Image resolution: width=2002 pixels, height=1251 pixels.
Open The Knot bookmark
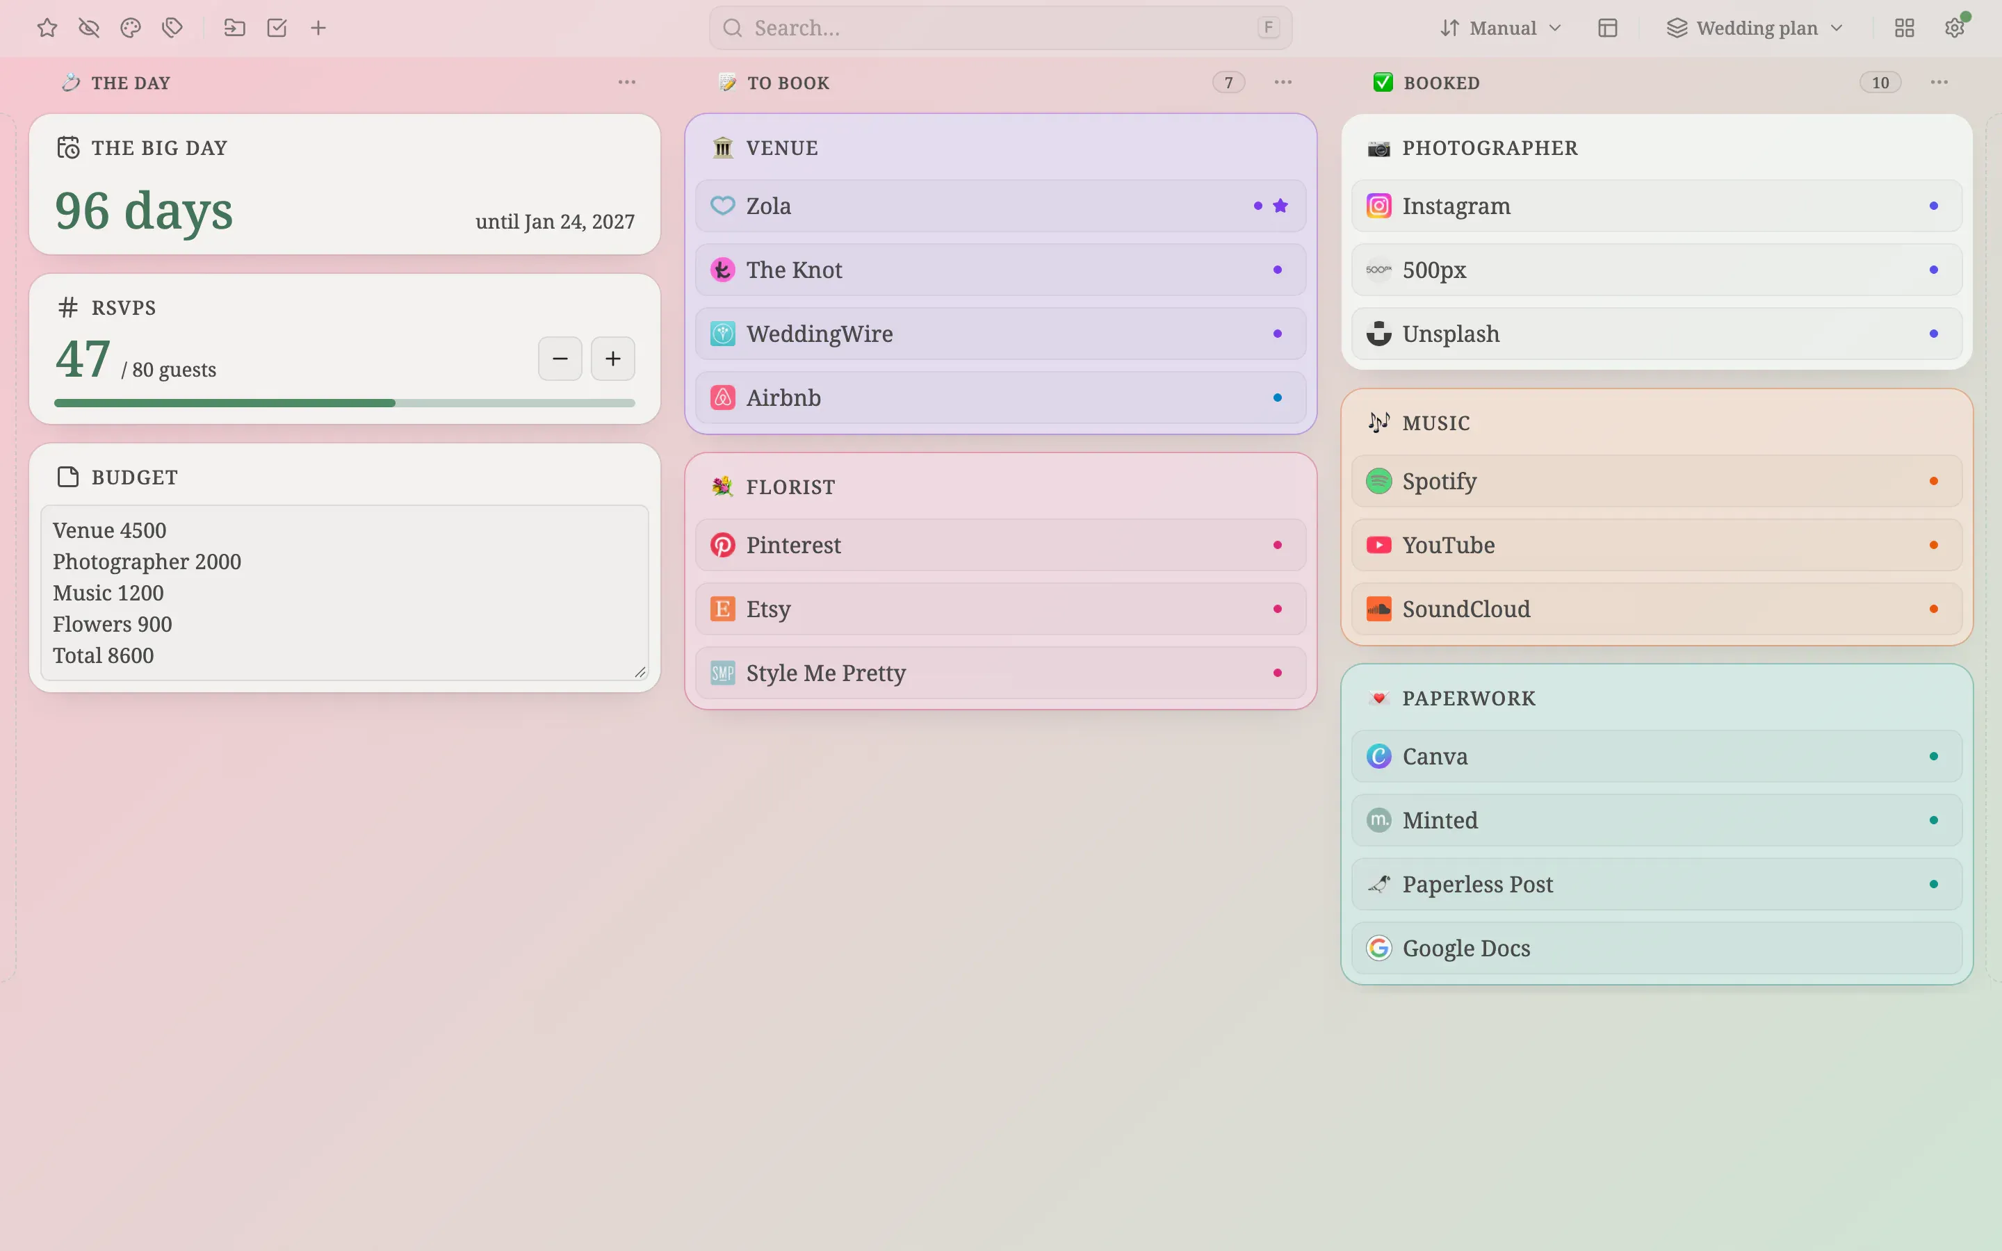(1000, 270)
